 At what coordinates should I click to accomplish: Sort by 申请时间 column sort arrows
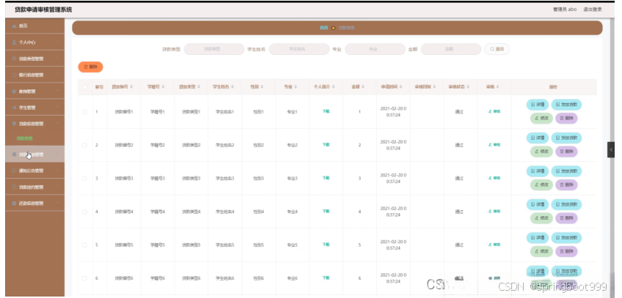401,86
